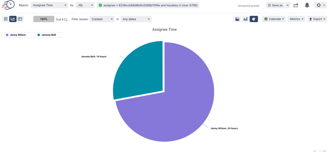Open the Metrics dropdown

296,19
